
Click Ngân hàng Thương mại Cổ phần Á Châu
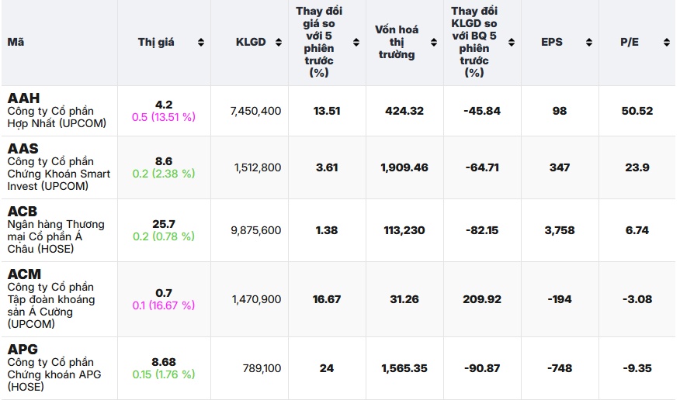coord(56,236)
